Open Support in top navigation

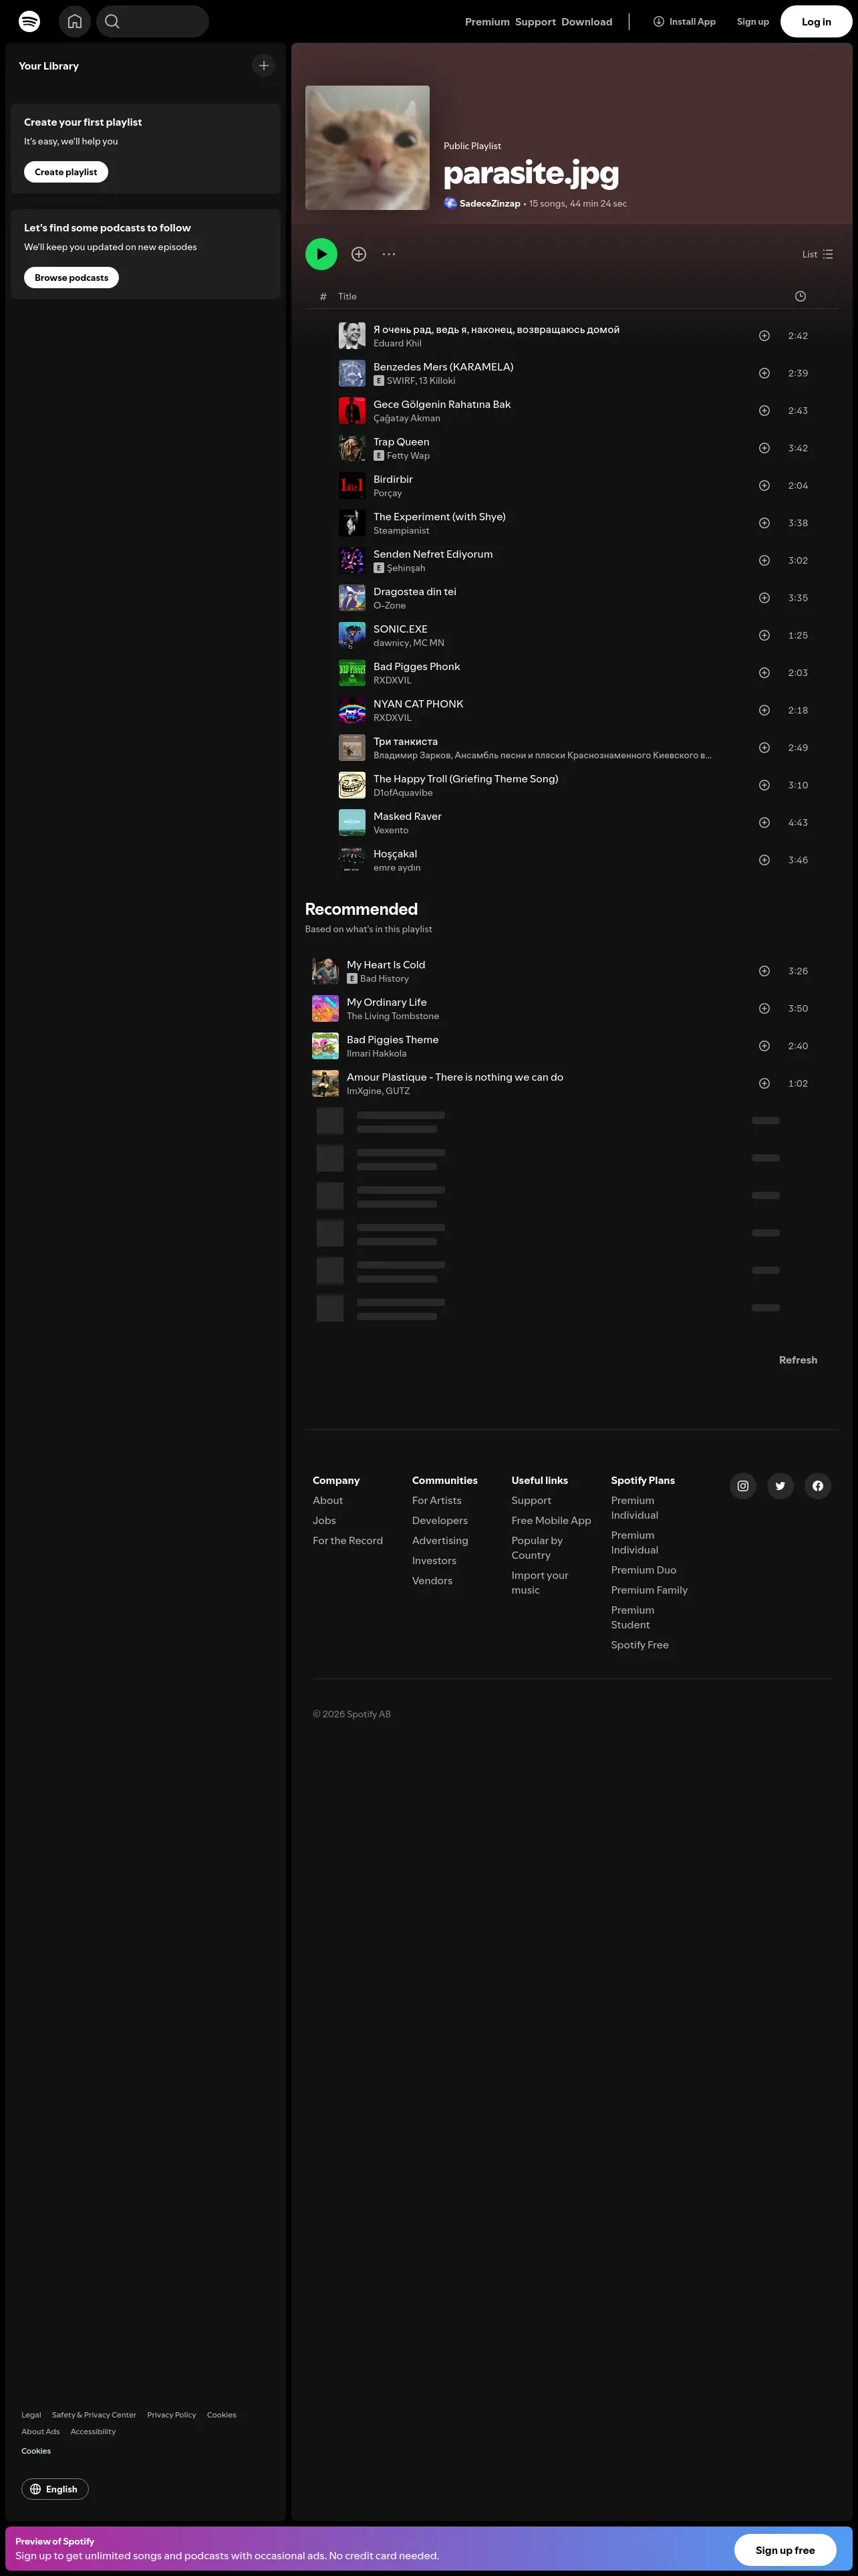point(535,22)
